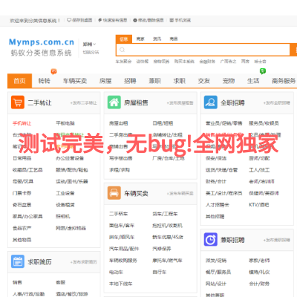Open the 网游/虚拟物品 category link

(x=71, y=228)
